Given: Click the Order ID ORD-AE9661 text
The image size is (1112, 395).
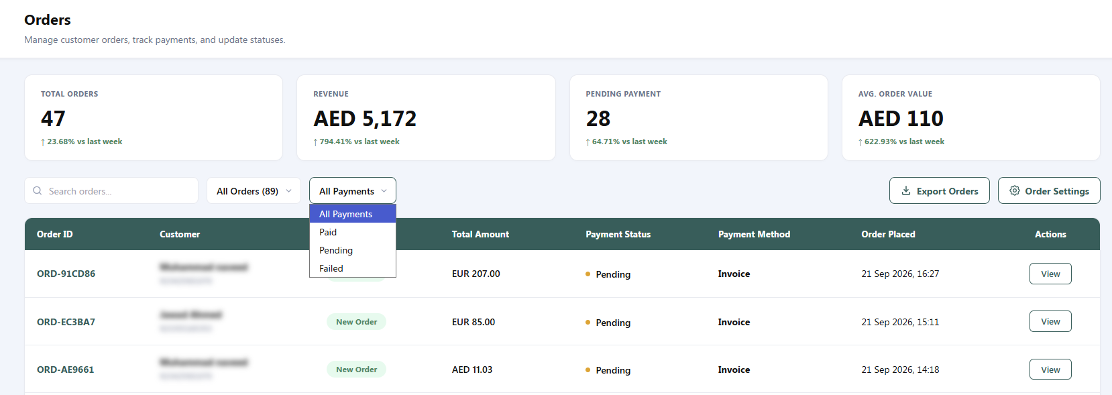Looking at the screenshot, I should click(66, 370).
